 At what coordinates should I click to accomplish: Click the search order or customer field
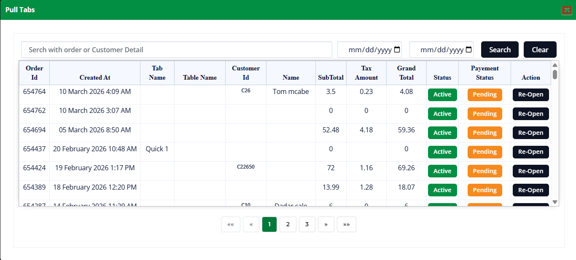176,50
